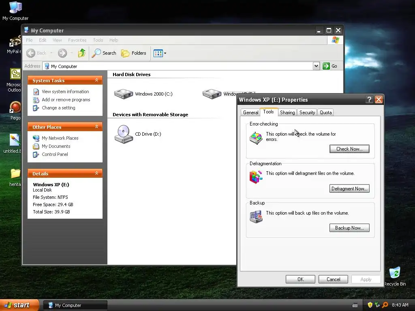Click the Error-checking disk icon
Screen dimensions: 415x311
[256, 138]
